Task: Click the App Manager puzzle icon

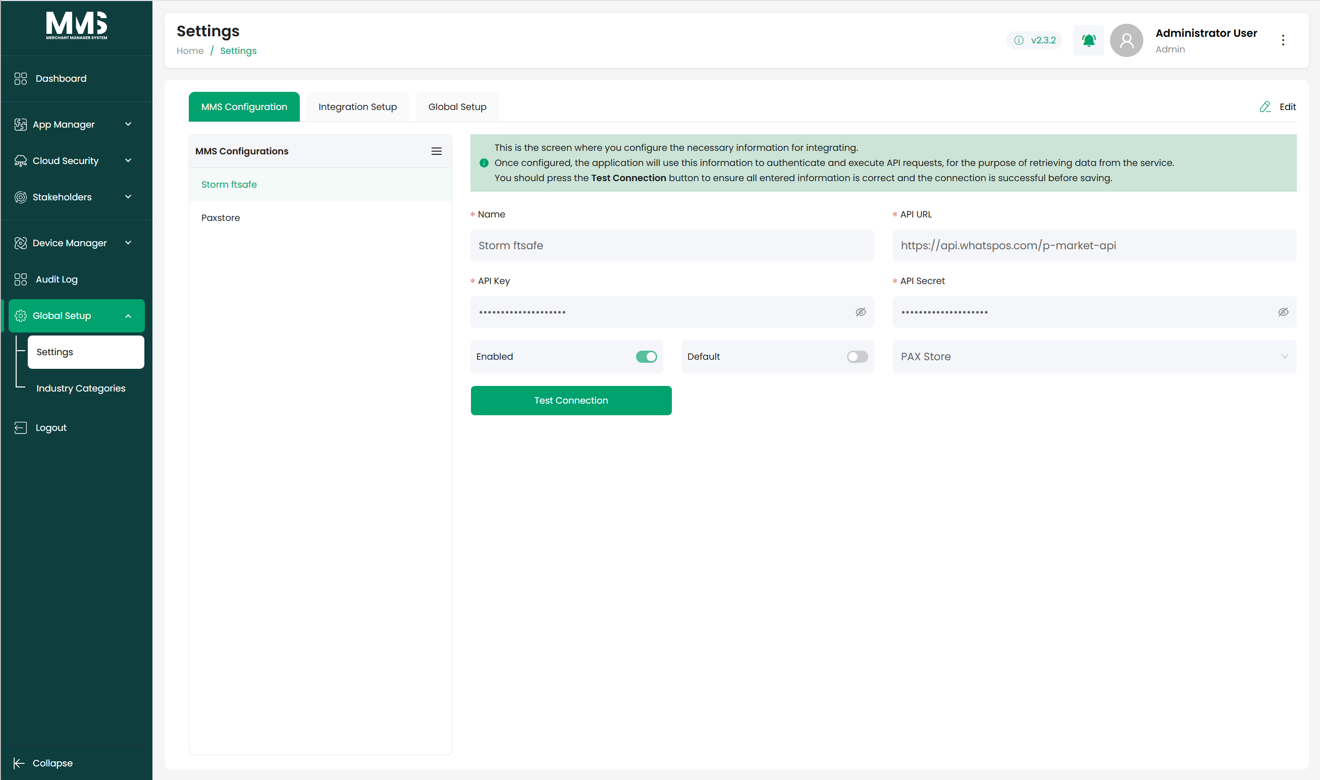Action: pos(21,125)
